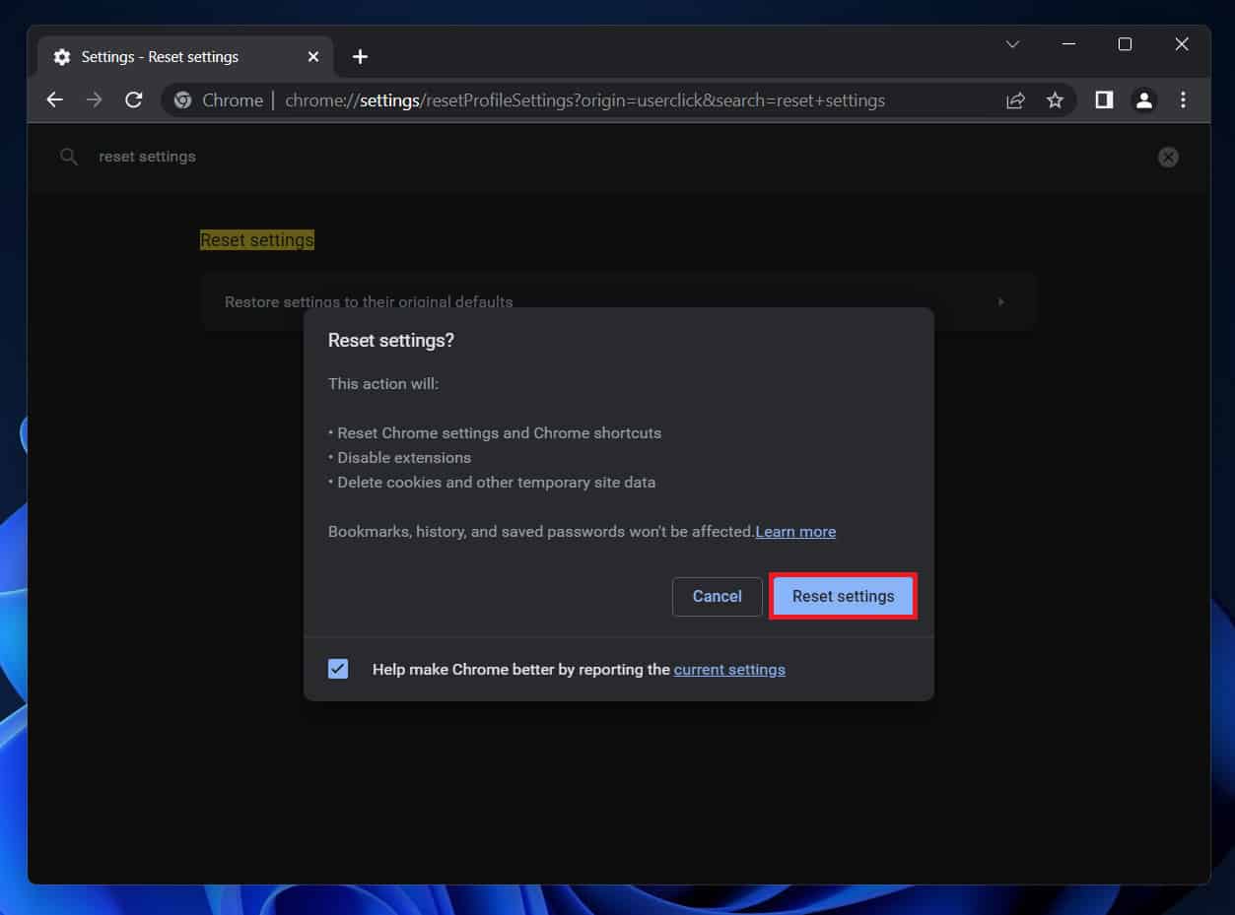Uncheck the Help make Chrome better checkbox

click(x=338, y=669)
